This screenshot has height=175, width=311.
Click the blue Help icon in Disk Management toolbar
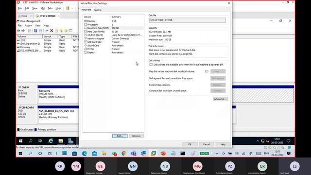[x=35, y=31]
